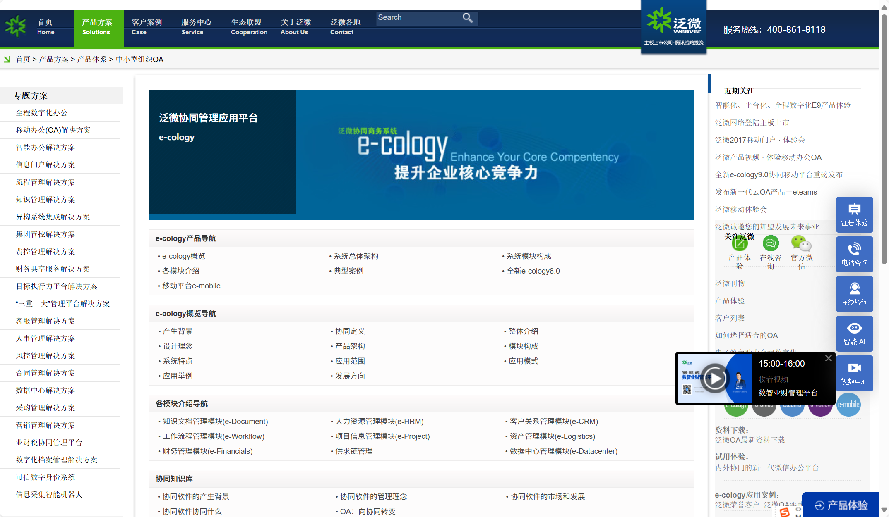Click the search magnifier icon
Screen dimensions: 889x517
tap(468, 18)
